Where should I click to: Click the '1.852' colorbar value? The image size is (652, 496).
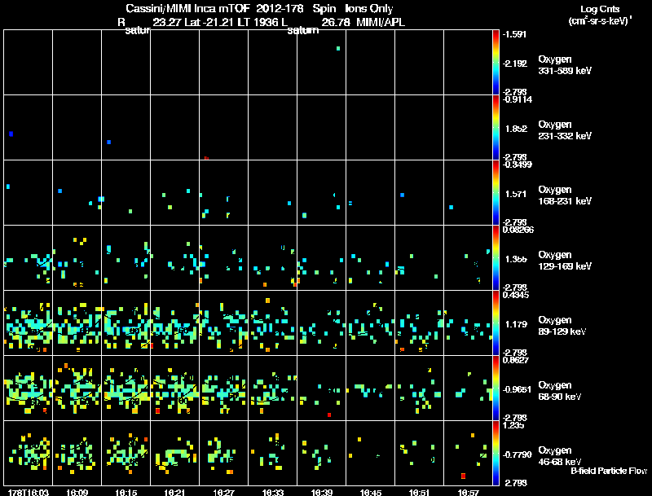(x=516, y=129)
